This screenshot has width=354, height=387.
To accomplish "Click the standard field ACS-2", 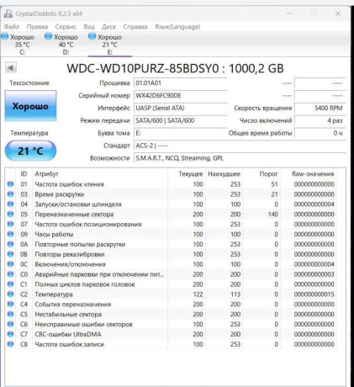I will point(240,146).
